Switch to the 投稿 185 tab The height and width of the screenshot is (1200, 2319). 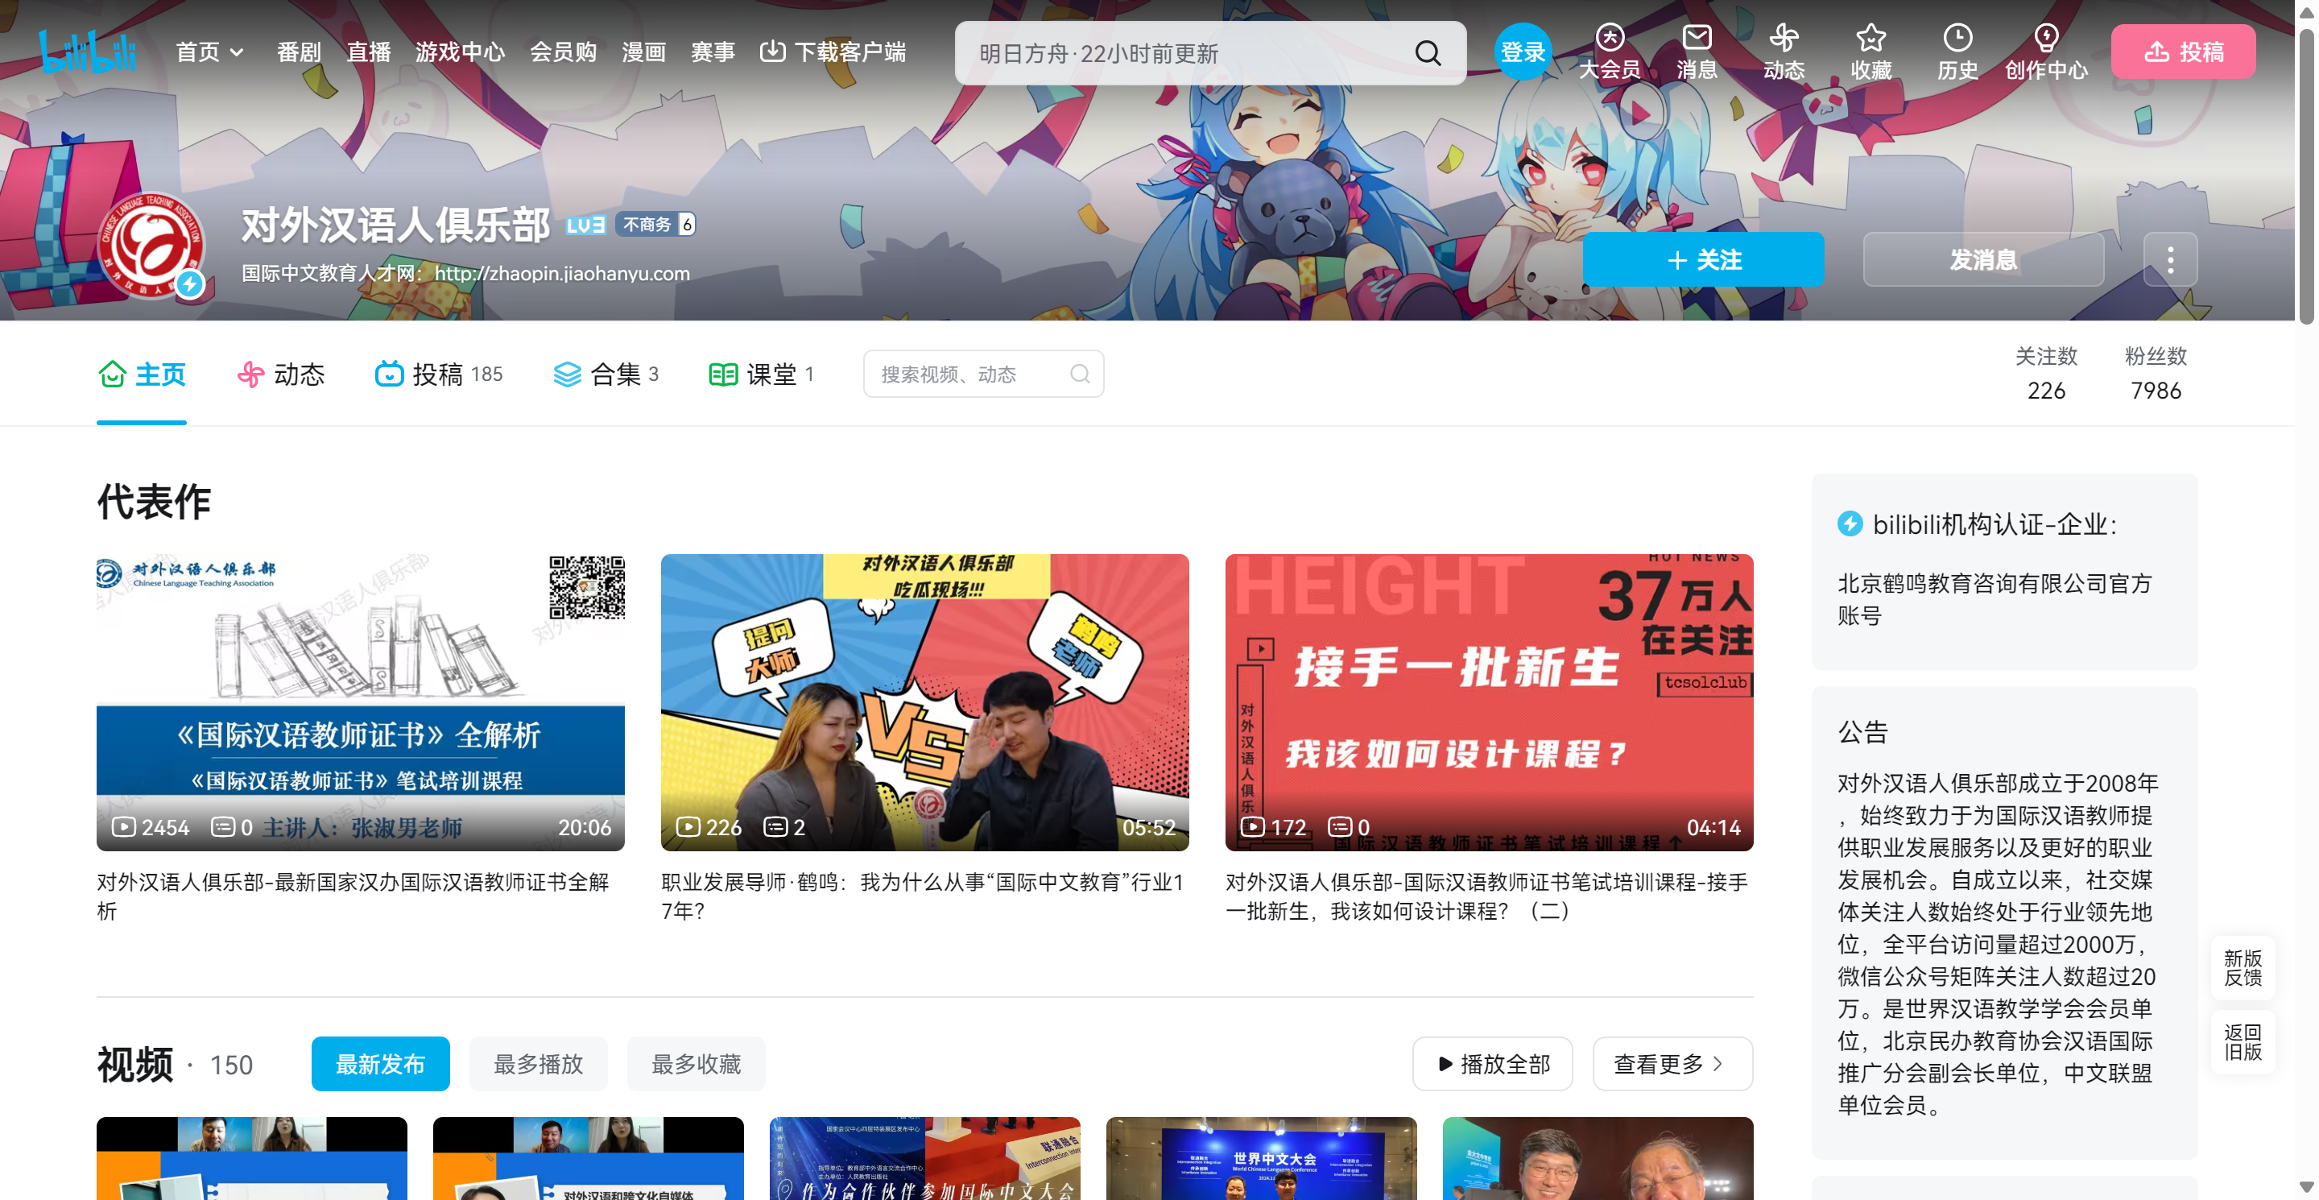[438, 374]
